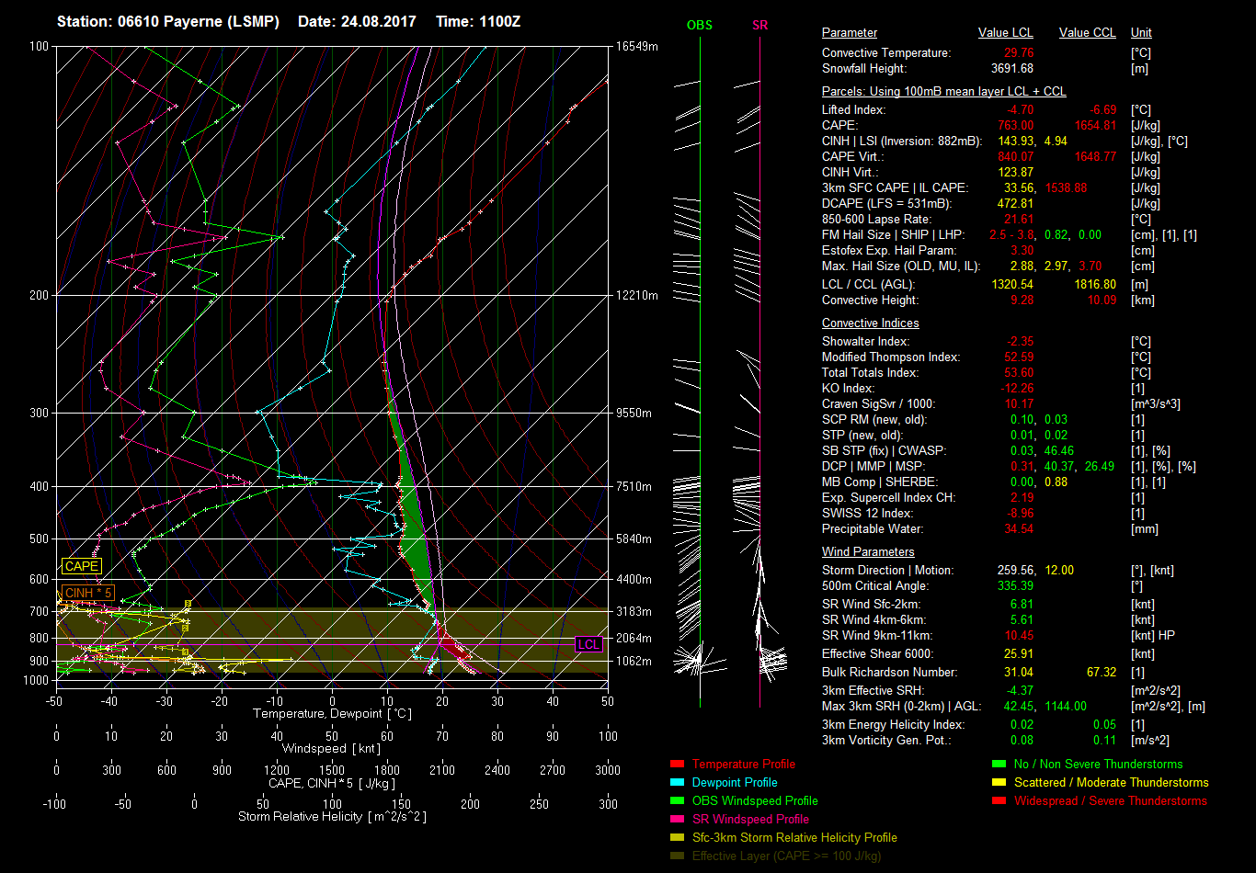
Task: Open the Convective Indices section heading
Action: coord(870,323)
